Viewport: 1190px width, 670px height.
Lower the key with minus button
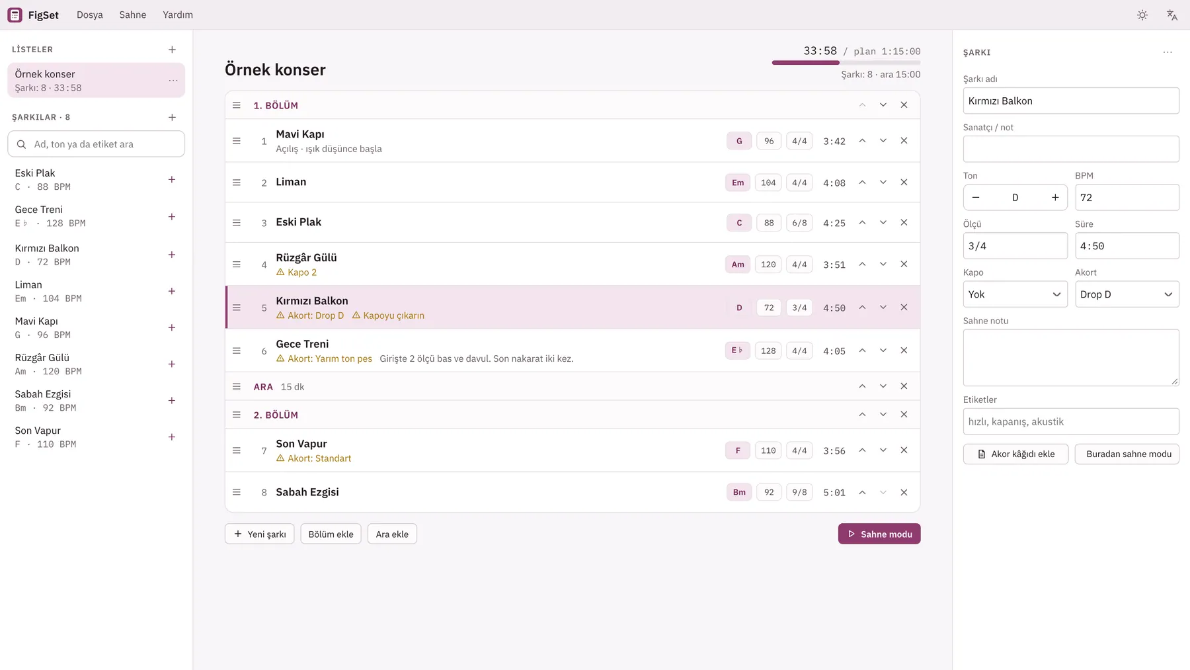(976, 197)
